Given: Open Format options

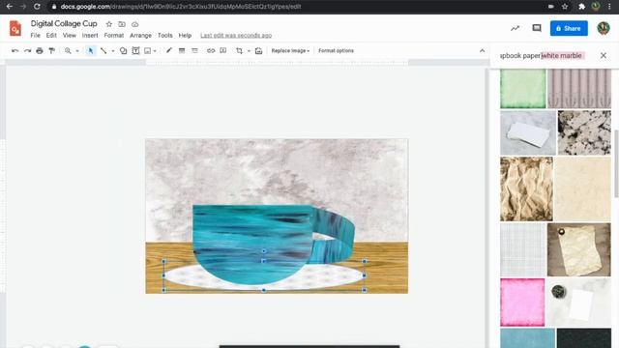Looking at the screenshot, I should [x=336, y=51].
